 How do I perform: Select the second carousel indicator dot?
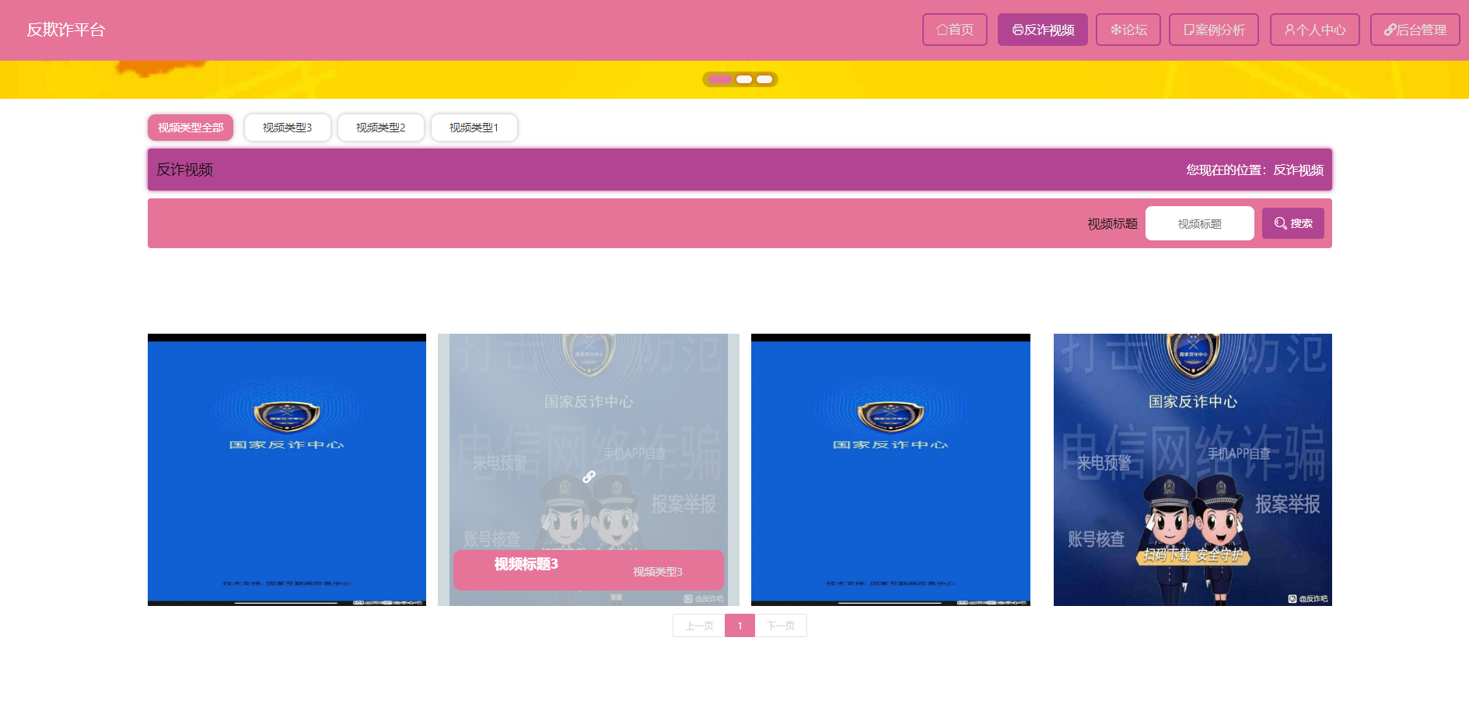tap(744, 79)
